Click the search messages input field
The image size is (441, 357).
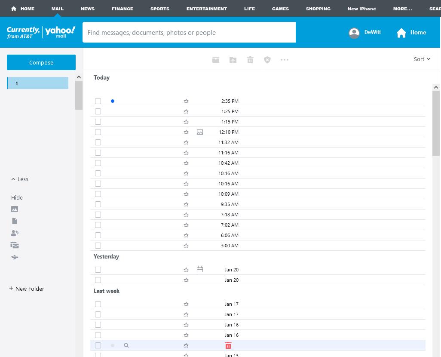pos(189,32)
